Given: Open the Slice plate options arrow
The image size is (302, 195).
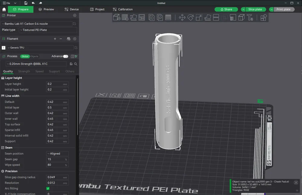Looking at the screenshot, I should 243,9.
